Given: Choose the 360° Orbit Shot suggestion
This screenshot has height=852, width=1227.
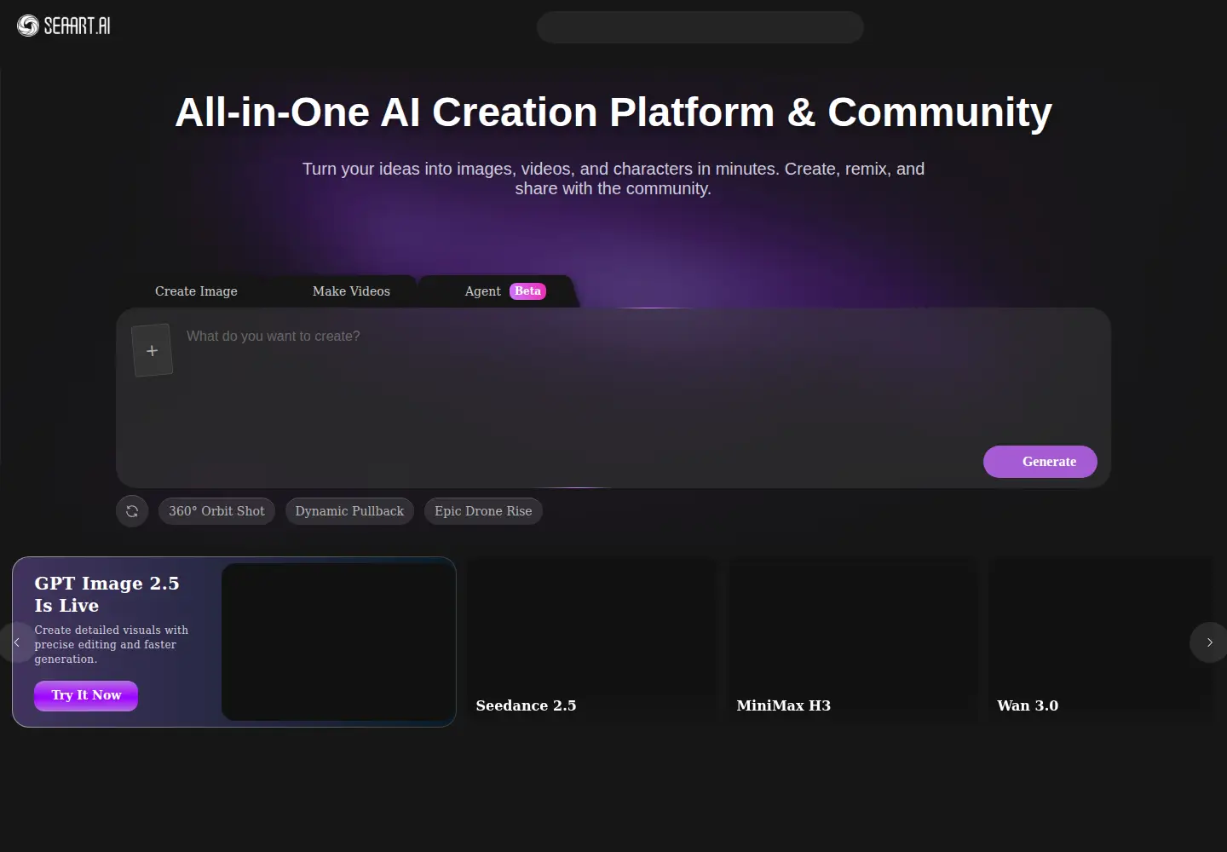Looking at the screenshot, I should (x=216, y=511).
